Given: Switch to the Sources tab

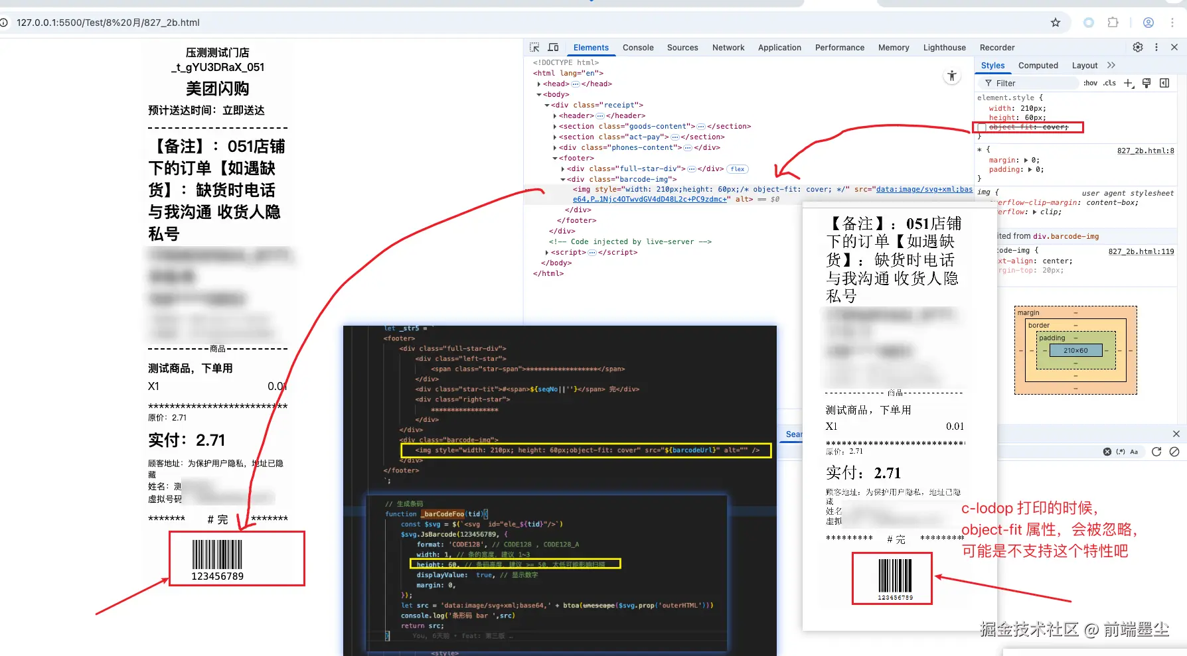Looking at the screenshot, I should [x=682, y=48].
